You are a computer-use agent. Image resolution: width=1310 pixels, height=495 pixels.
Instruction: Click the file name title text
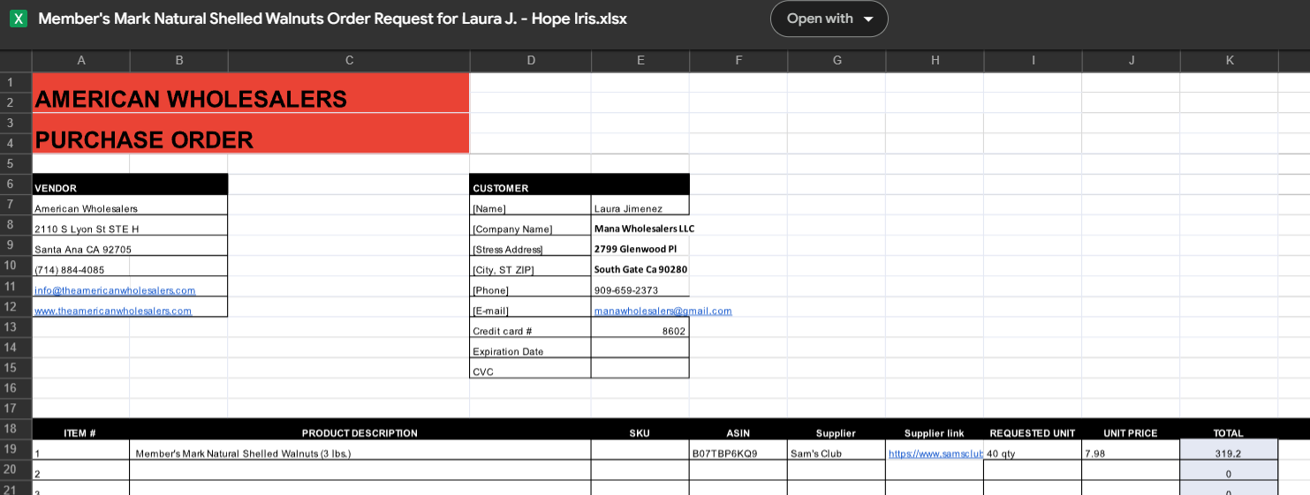pyautogui.click(x=333, y=19)
